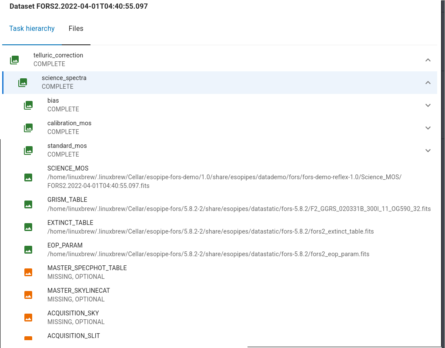445x348 pixels.
Task: Click the ACQUISITION_SKY label
Action: click(x=73, y=313)
